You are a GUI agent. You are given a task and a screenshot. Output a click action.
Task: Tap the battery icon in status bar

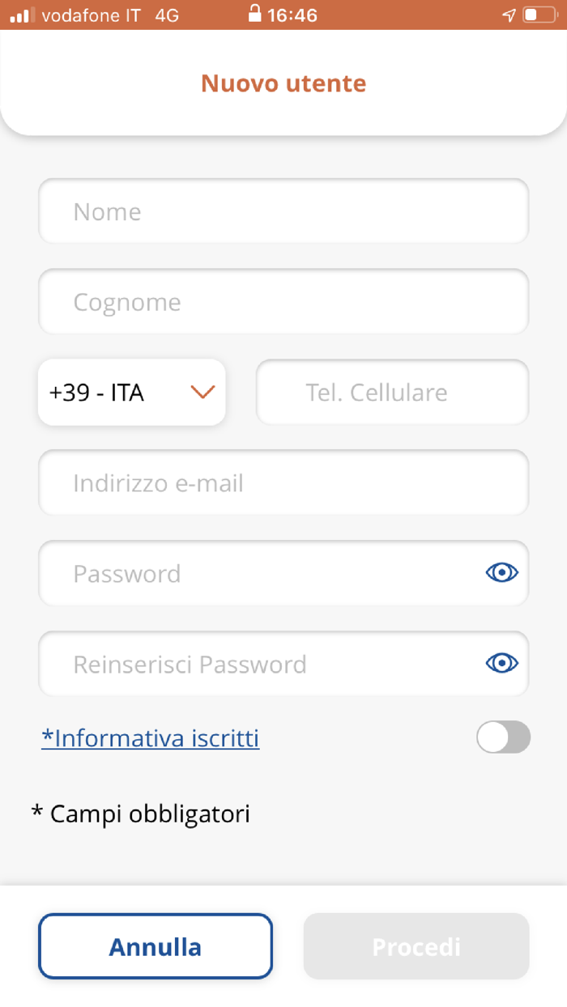539,15
